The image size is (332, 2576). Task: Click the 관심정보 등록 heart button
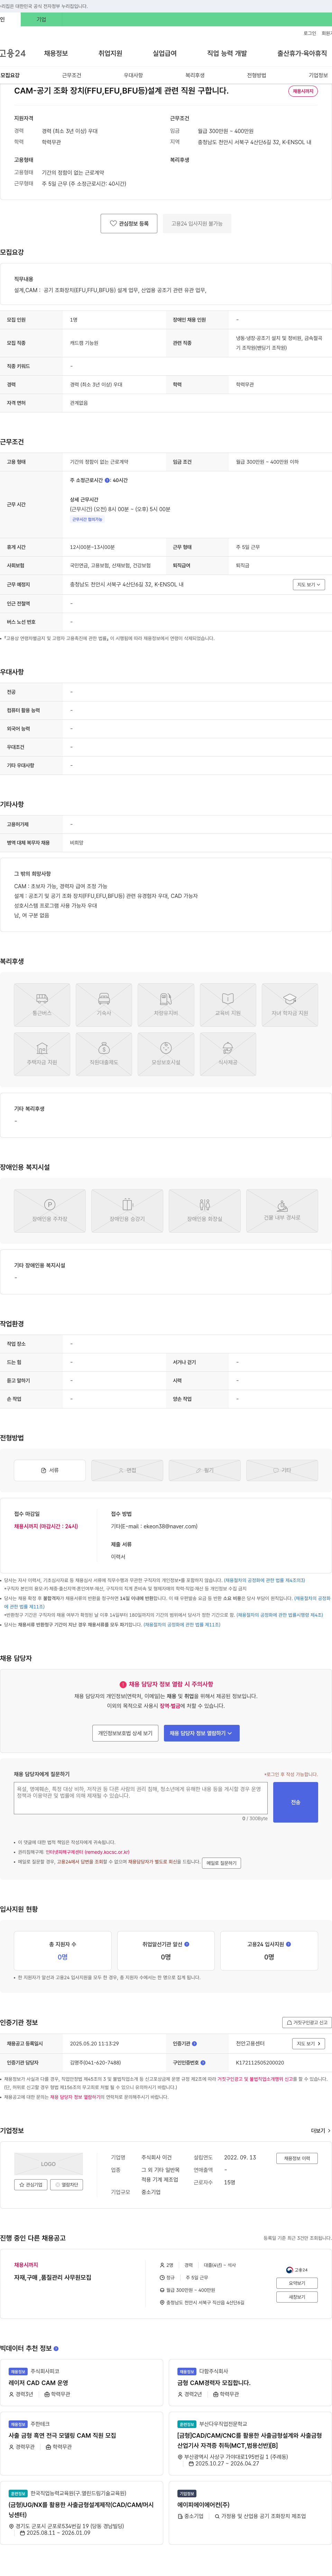point(129,223)
